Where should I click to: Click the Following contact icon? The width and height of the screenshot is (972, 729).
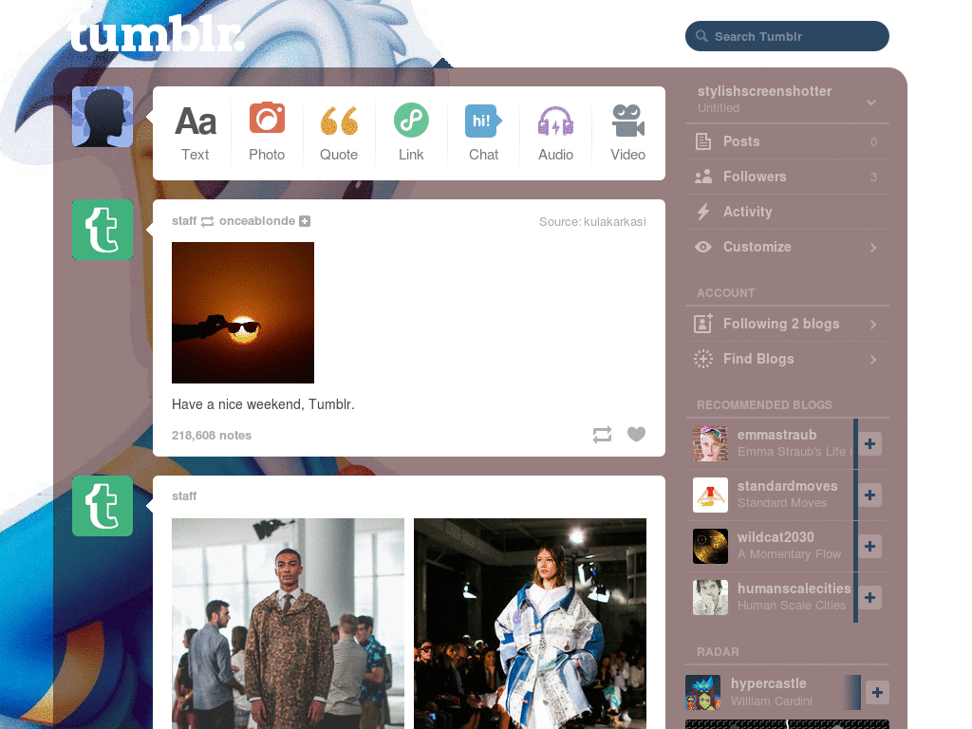click(x=703, y=323)
